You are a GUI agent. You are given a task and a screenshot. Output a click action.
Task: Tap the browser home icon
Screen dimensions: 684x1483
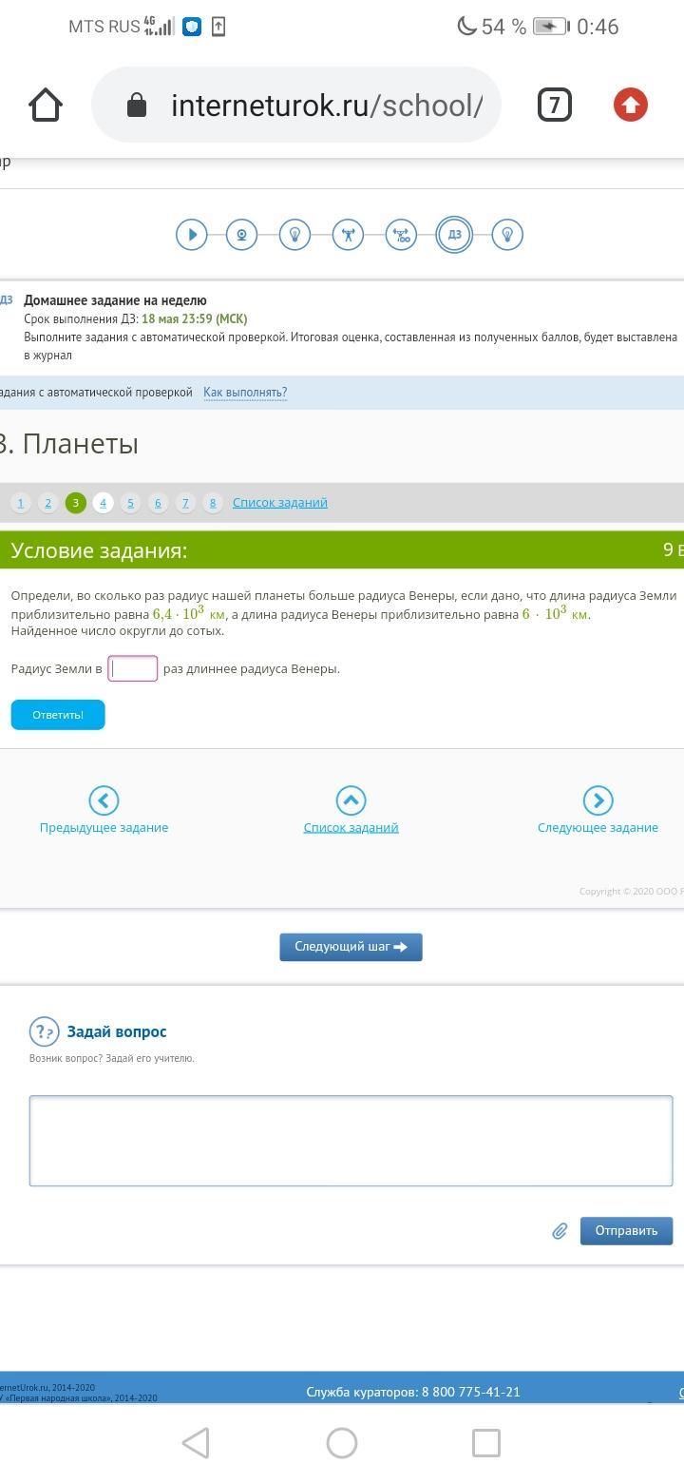pyautogui.click(x=46, y=105)
